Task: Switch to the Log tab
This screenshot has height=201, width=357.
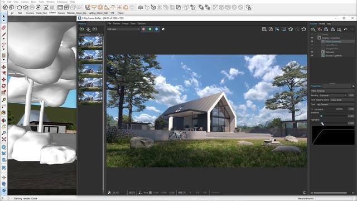Action: click(x=329, y=23)
